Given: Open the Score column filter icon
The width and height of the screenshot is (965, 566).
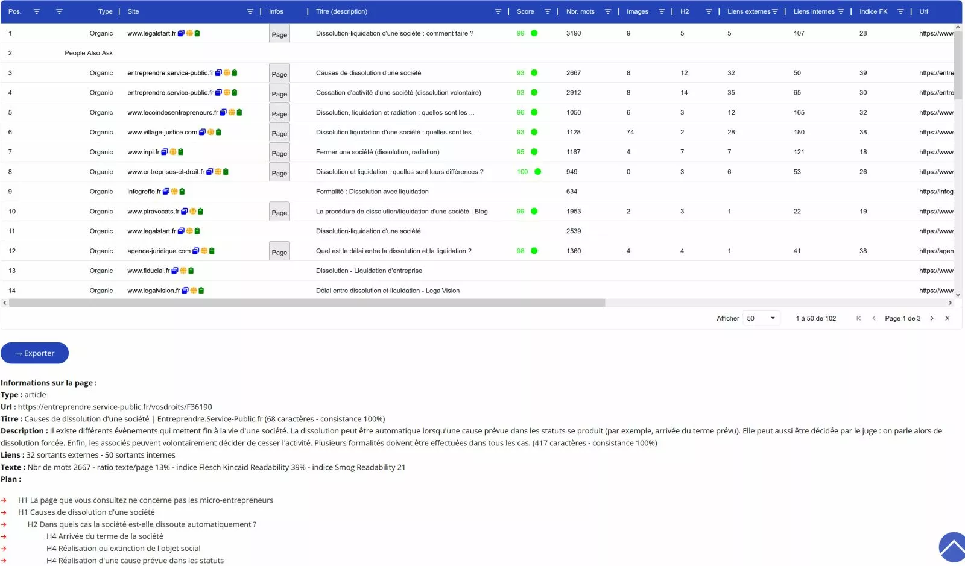Looking at the screenshot, I should pos(548,11).
